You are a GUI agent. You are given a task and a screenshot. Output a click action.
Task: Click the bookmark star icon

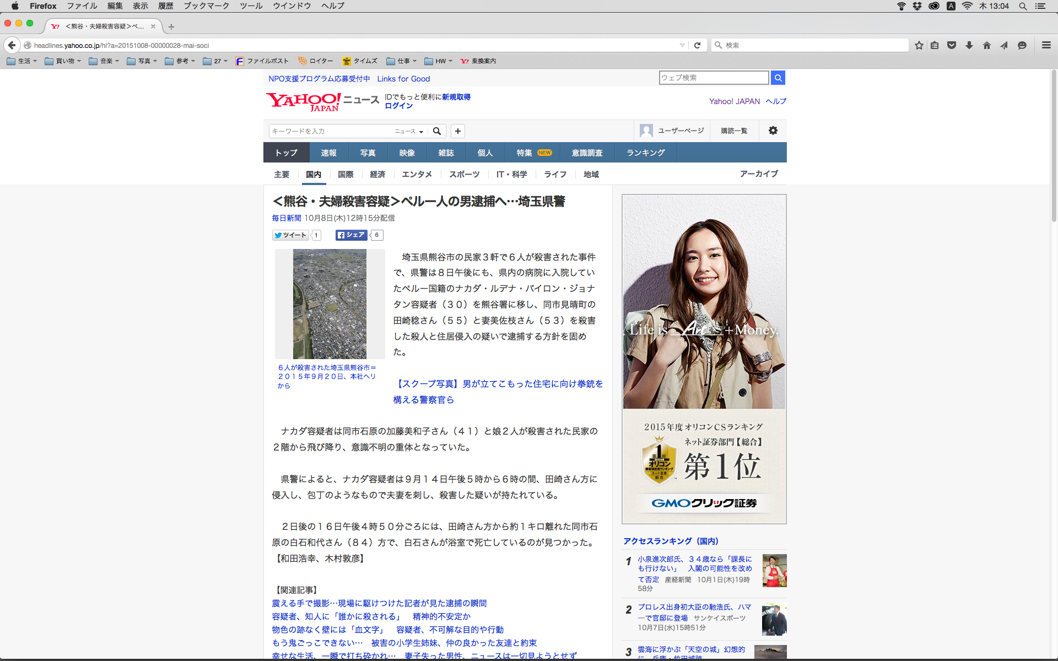pyautogui.click(x=919, y=45)
